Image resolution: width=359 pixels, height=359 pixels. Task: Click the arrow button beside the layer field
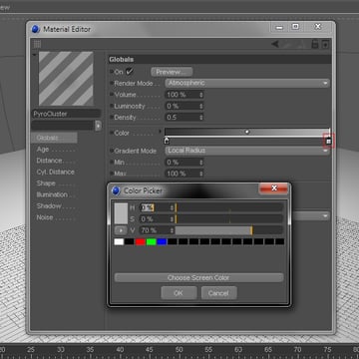pyautogui.click(x=98, y=126)
